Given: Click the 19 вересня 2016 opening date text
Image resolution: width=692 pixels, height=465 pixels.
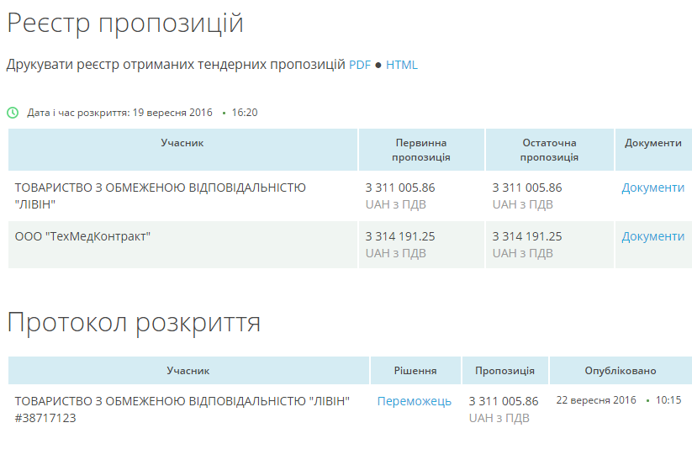Looking at the screenshot, I should tap(172, 113).
